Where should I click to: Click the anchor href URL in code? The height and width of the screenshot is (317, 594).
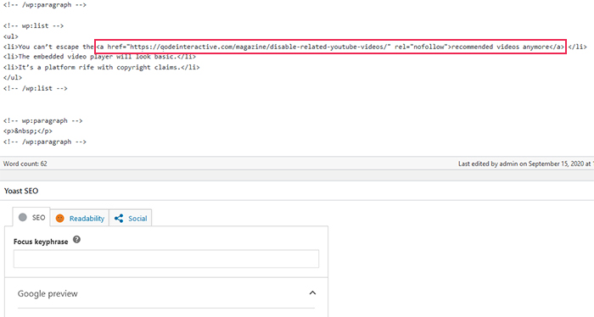[260, 47]
